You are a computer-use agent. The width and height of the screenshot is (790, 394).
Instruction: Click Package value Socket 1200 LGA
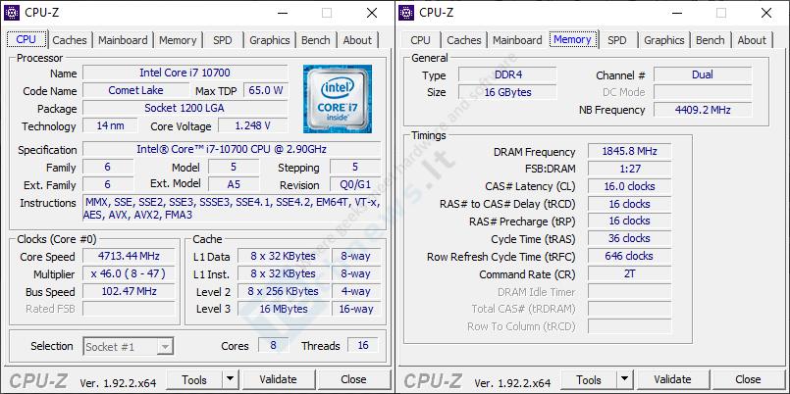pyautogui.click(x=185, y=108)
